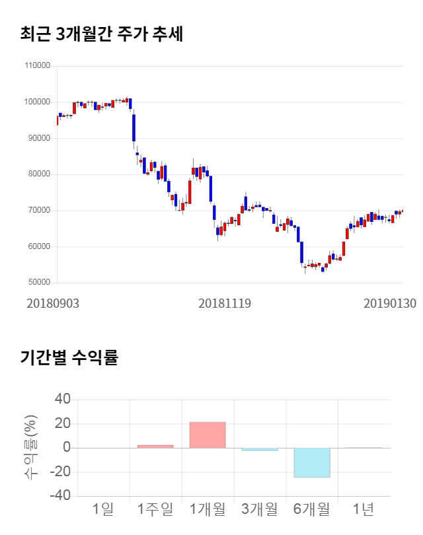
Task: Select the 20181119 date label
Action: (x=225, y=303)
